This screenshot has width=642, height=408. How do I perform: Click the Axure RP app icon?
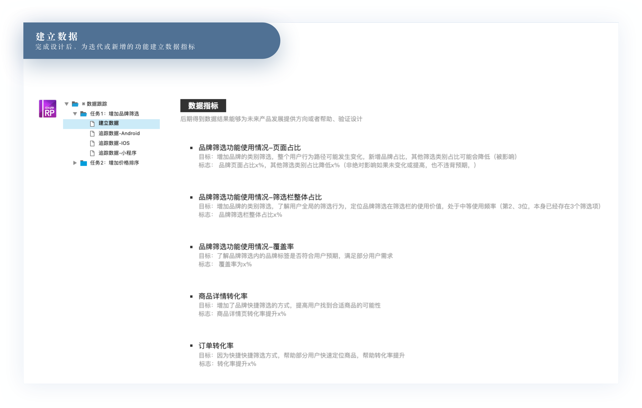coord(48,109)
